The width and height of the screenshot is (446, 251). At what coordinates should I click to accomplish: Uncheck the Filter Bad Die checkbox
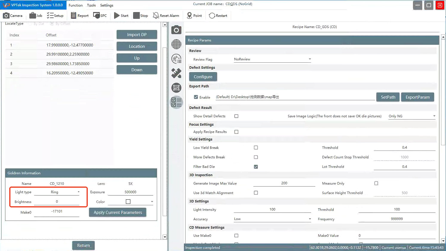click(x=256, y=167)
